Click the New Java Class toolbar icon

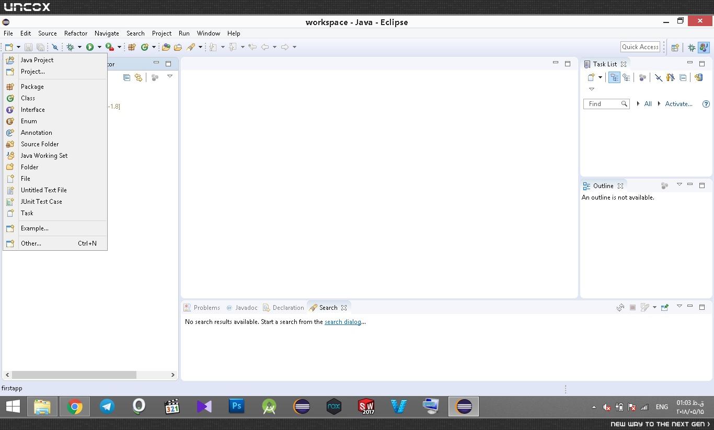(x=144, y=47)
